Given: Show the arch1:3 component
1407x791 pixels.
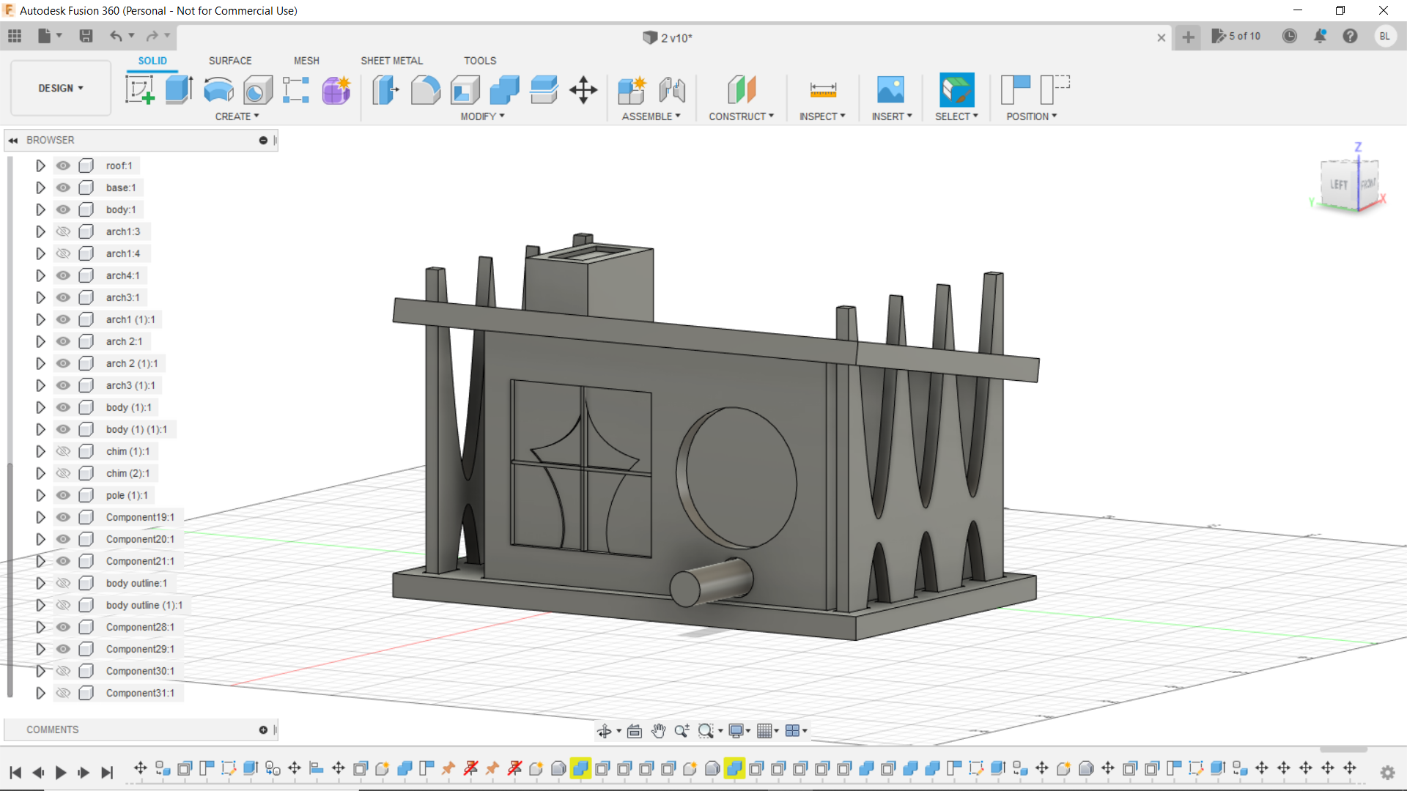Looking at the screenshot, I should [x=64, y=231].
